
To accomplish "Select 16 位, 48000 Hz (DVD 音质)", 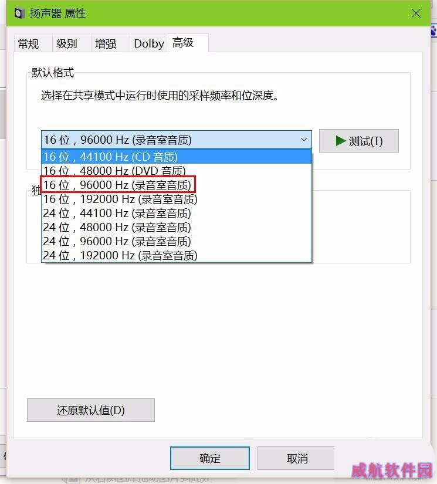I will pos(177,171).
